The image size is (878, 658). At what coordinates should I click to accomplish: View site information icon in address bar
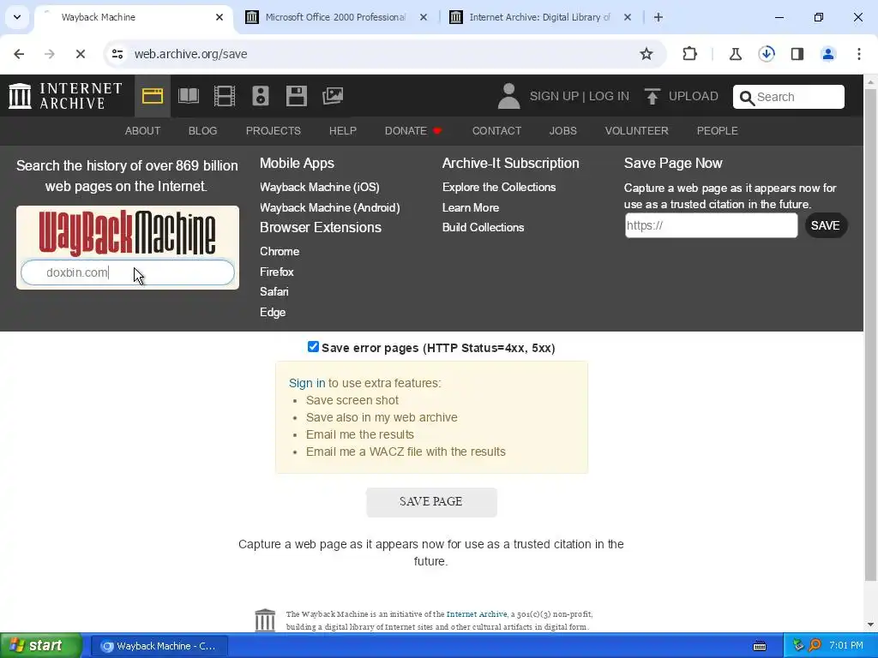click(117, 54)
